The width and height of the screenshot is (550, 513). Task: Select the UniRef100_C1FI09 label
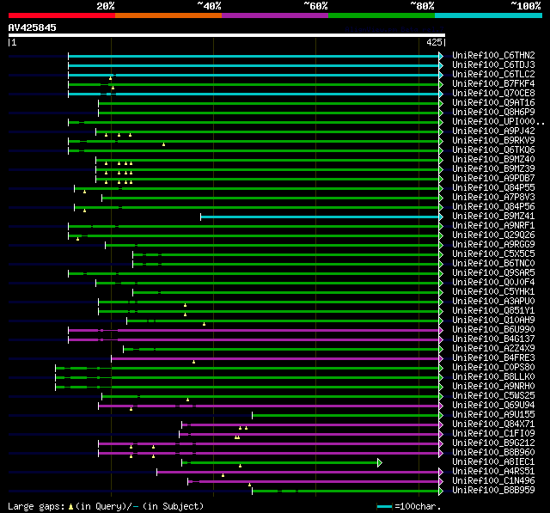click(493, 434)
